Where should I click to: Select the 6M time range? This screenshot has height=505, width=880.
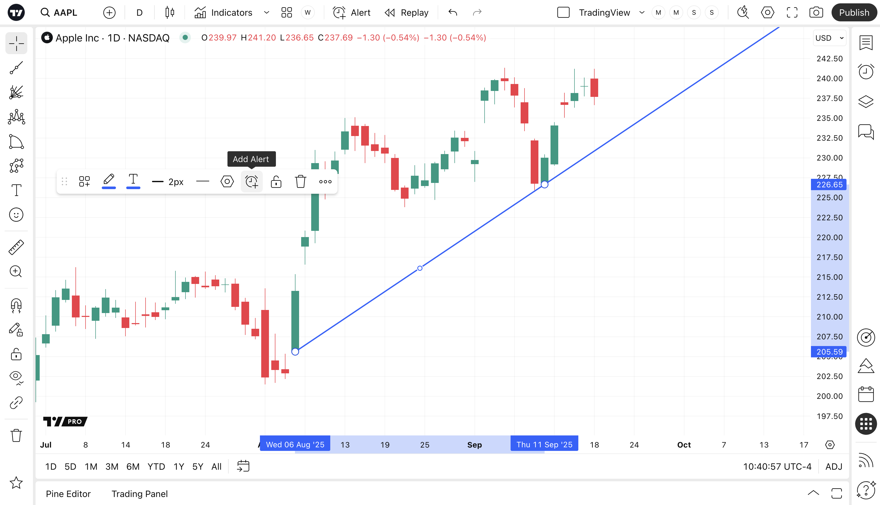(133, 467)
